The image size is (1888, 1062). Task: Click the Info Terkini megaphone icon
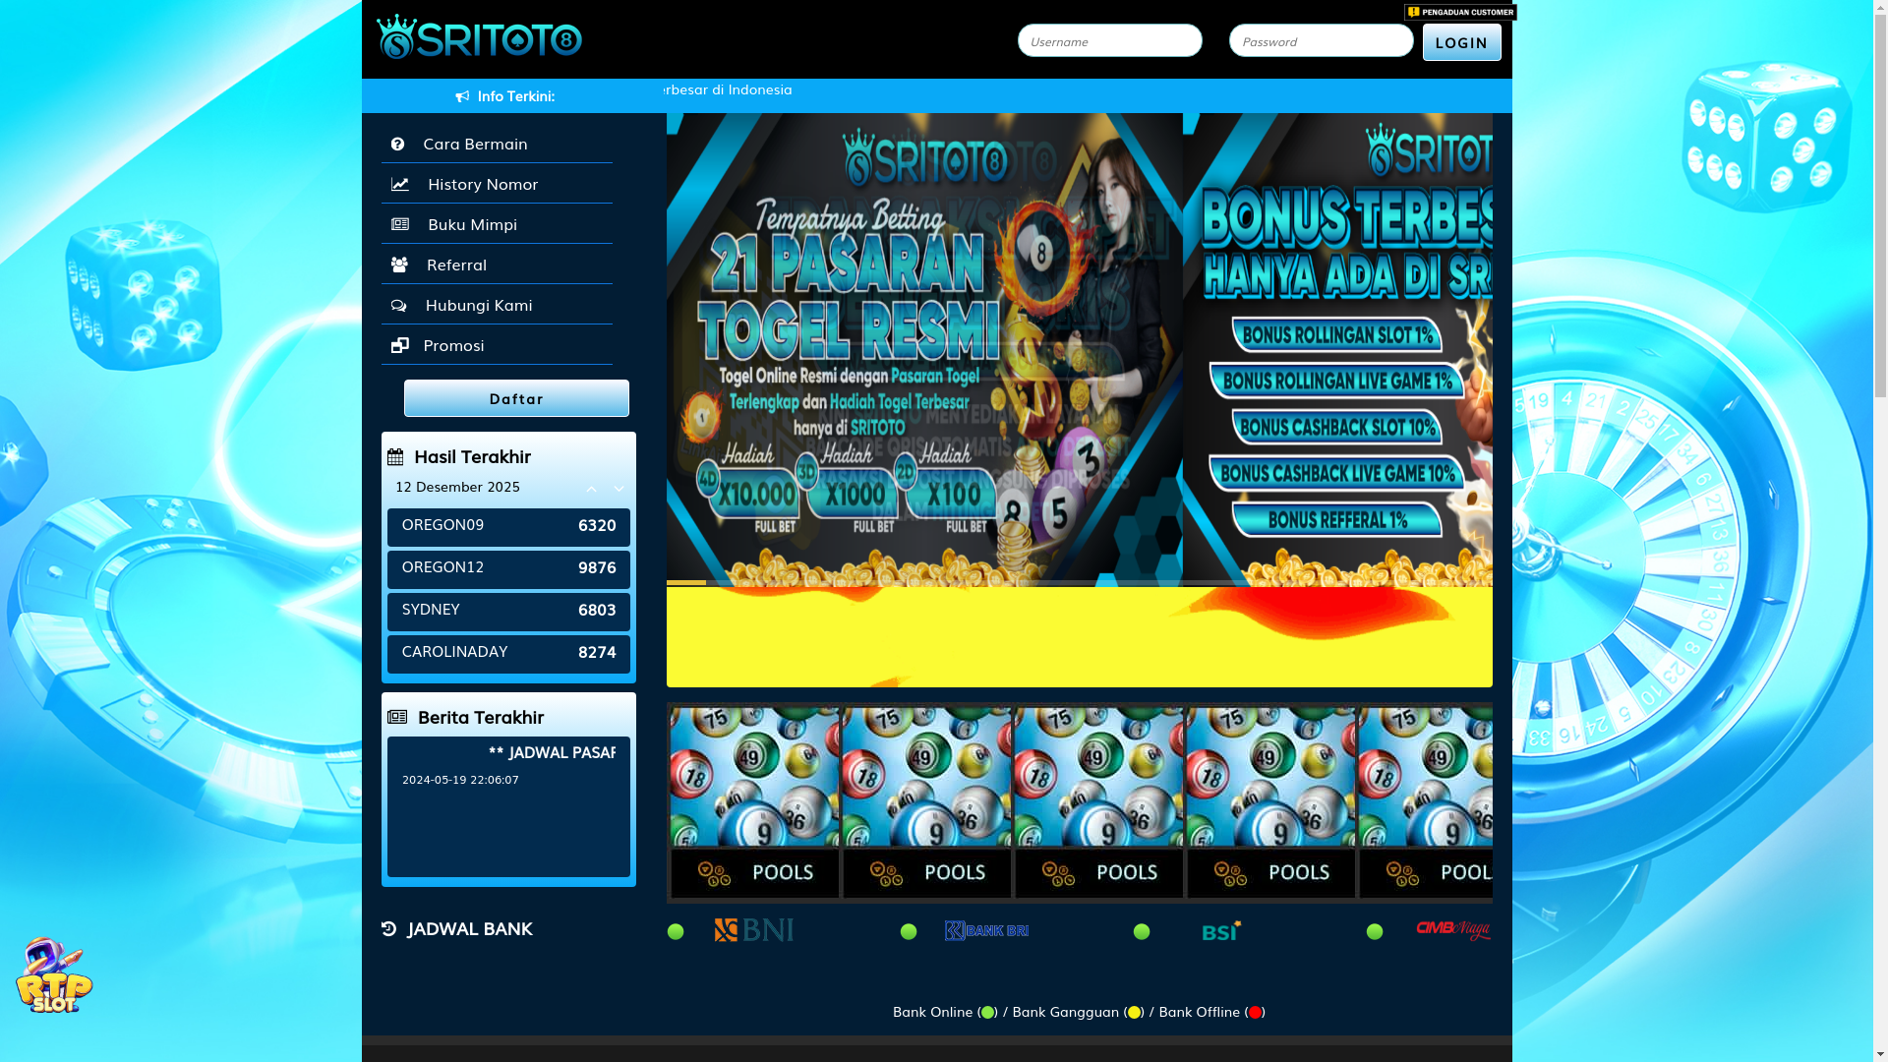(462, 96)
